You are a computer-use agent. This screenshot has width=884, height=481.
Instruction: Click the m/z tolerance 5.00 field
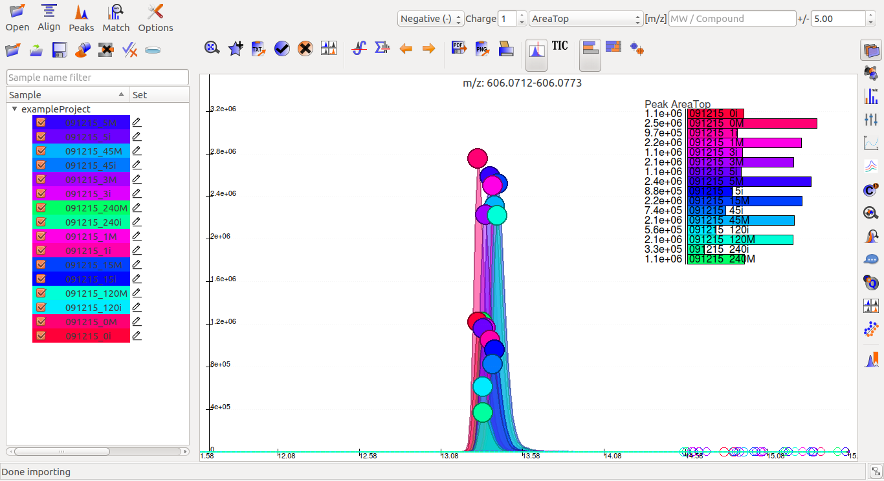point(838,19)
